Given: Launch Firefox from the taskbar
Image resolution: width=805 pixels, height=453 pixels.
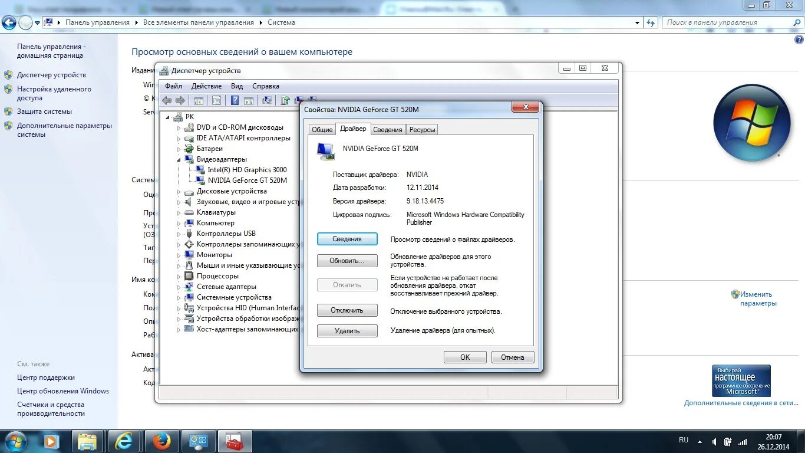Looking at the screenshot, I should [160, 441].
